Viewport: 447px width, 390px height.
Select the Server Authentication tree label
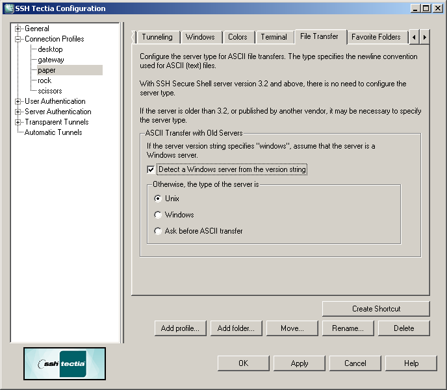pyautogui.click(x=58, y=112)
